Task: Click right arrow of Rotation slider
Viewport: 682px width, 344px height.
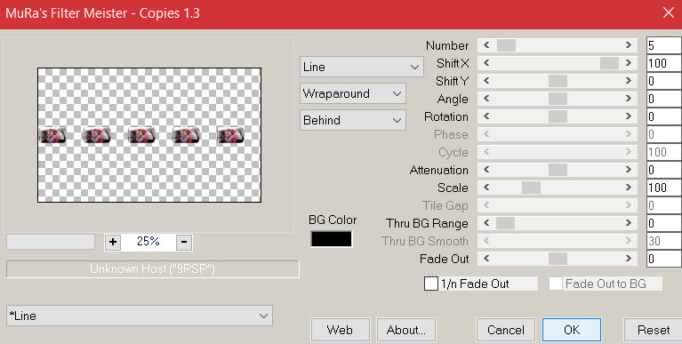Action: (629, 116)
